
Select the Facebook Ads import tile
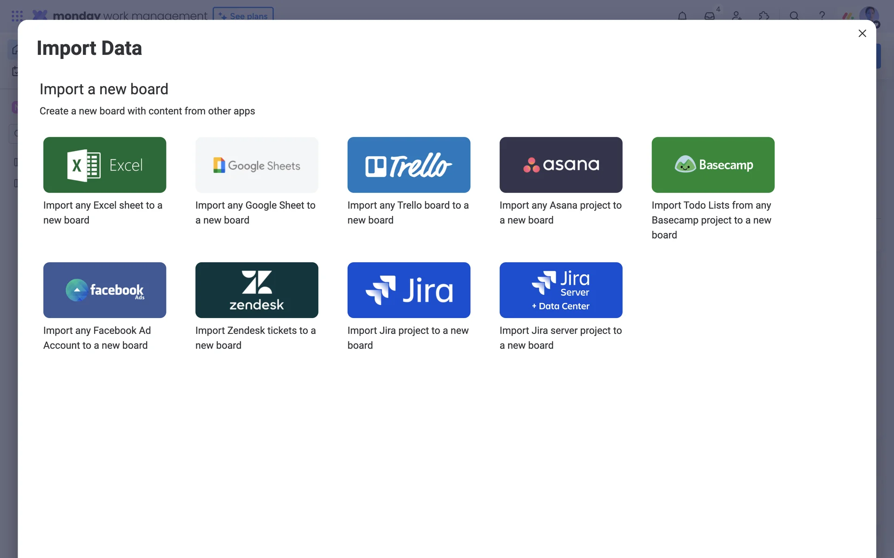pyautogui.click(x=104, y=290)
